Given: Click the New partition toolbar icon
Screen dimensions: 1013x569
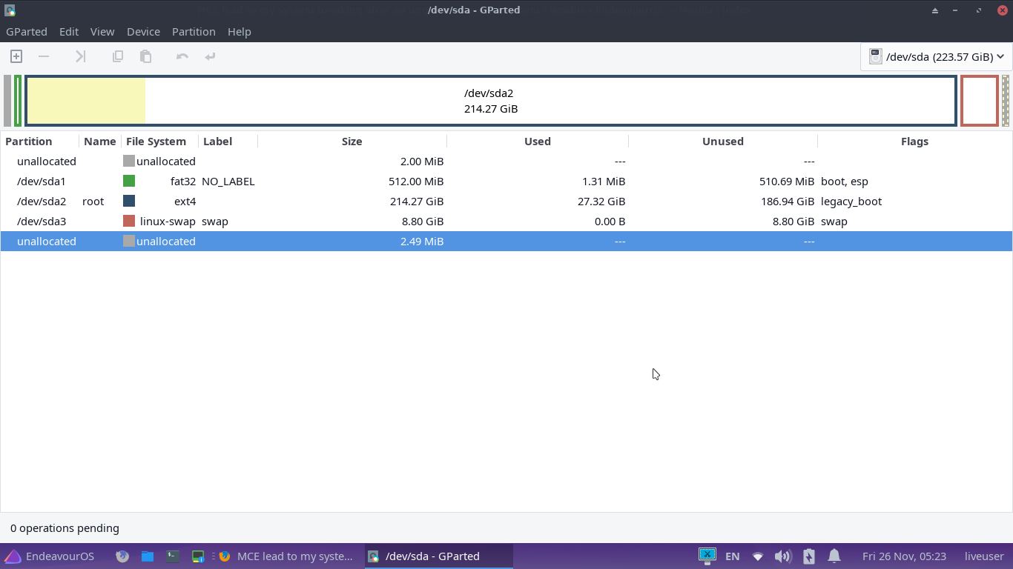Looking at the screenshot, I should coord(16,56).
